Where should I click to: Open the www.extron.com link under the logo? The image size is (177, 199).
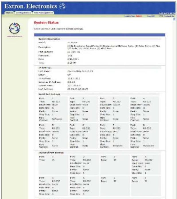pyautogui.click(x=15, y=36)
